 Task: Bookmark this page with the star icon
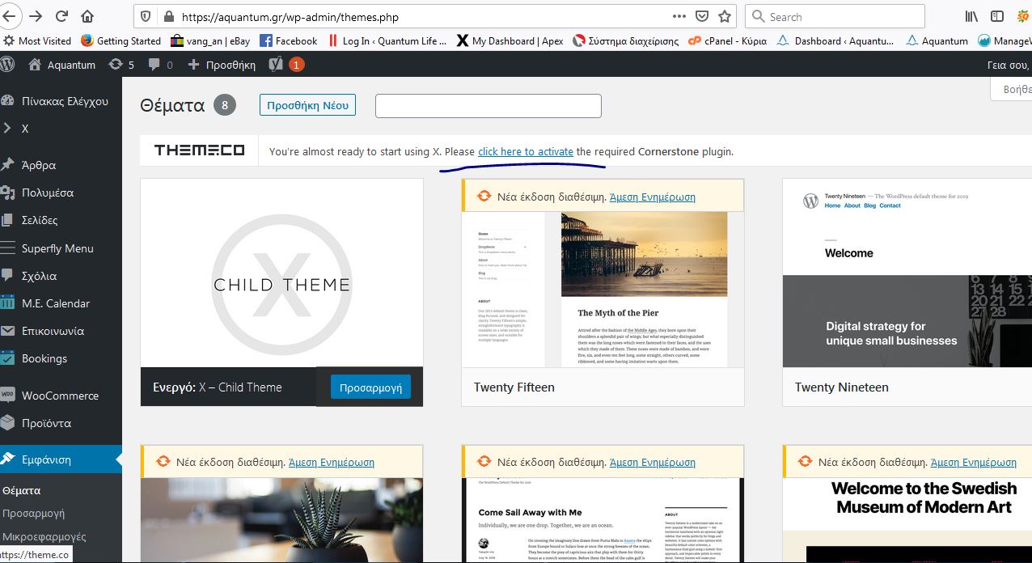[725, 16]
